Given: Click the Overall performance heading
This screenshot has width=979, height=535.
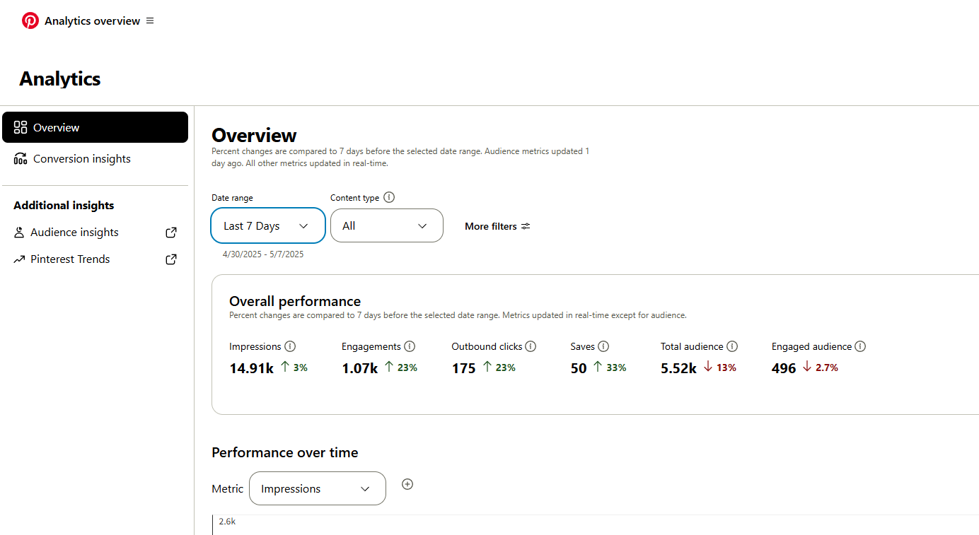Looking at the screenshot, I should point(295,301).
